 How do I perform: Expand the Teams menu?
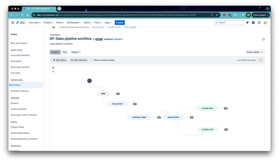pos(87,23)
